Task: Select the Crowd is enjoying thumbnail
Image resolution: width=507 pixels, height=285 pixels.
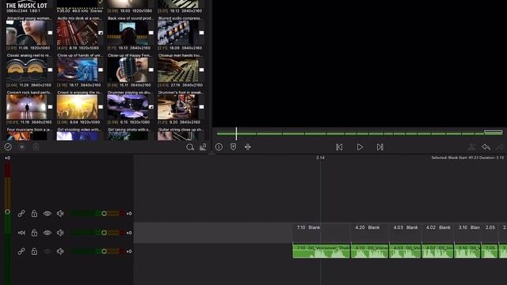Action: pos(78,108)
